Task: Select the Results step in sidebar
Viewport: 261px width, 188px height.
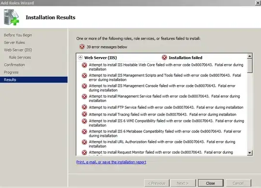Action: 34,80
